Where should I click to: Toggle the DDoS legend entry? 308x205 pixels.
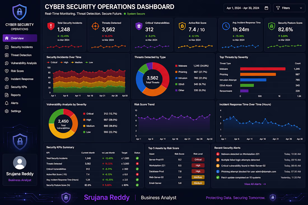(x=180, y=84)
